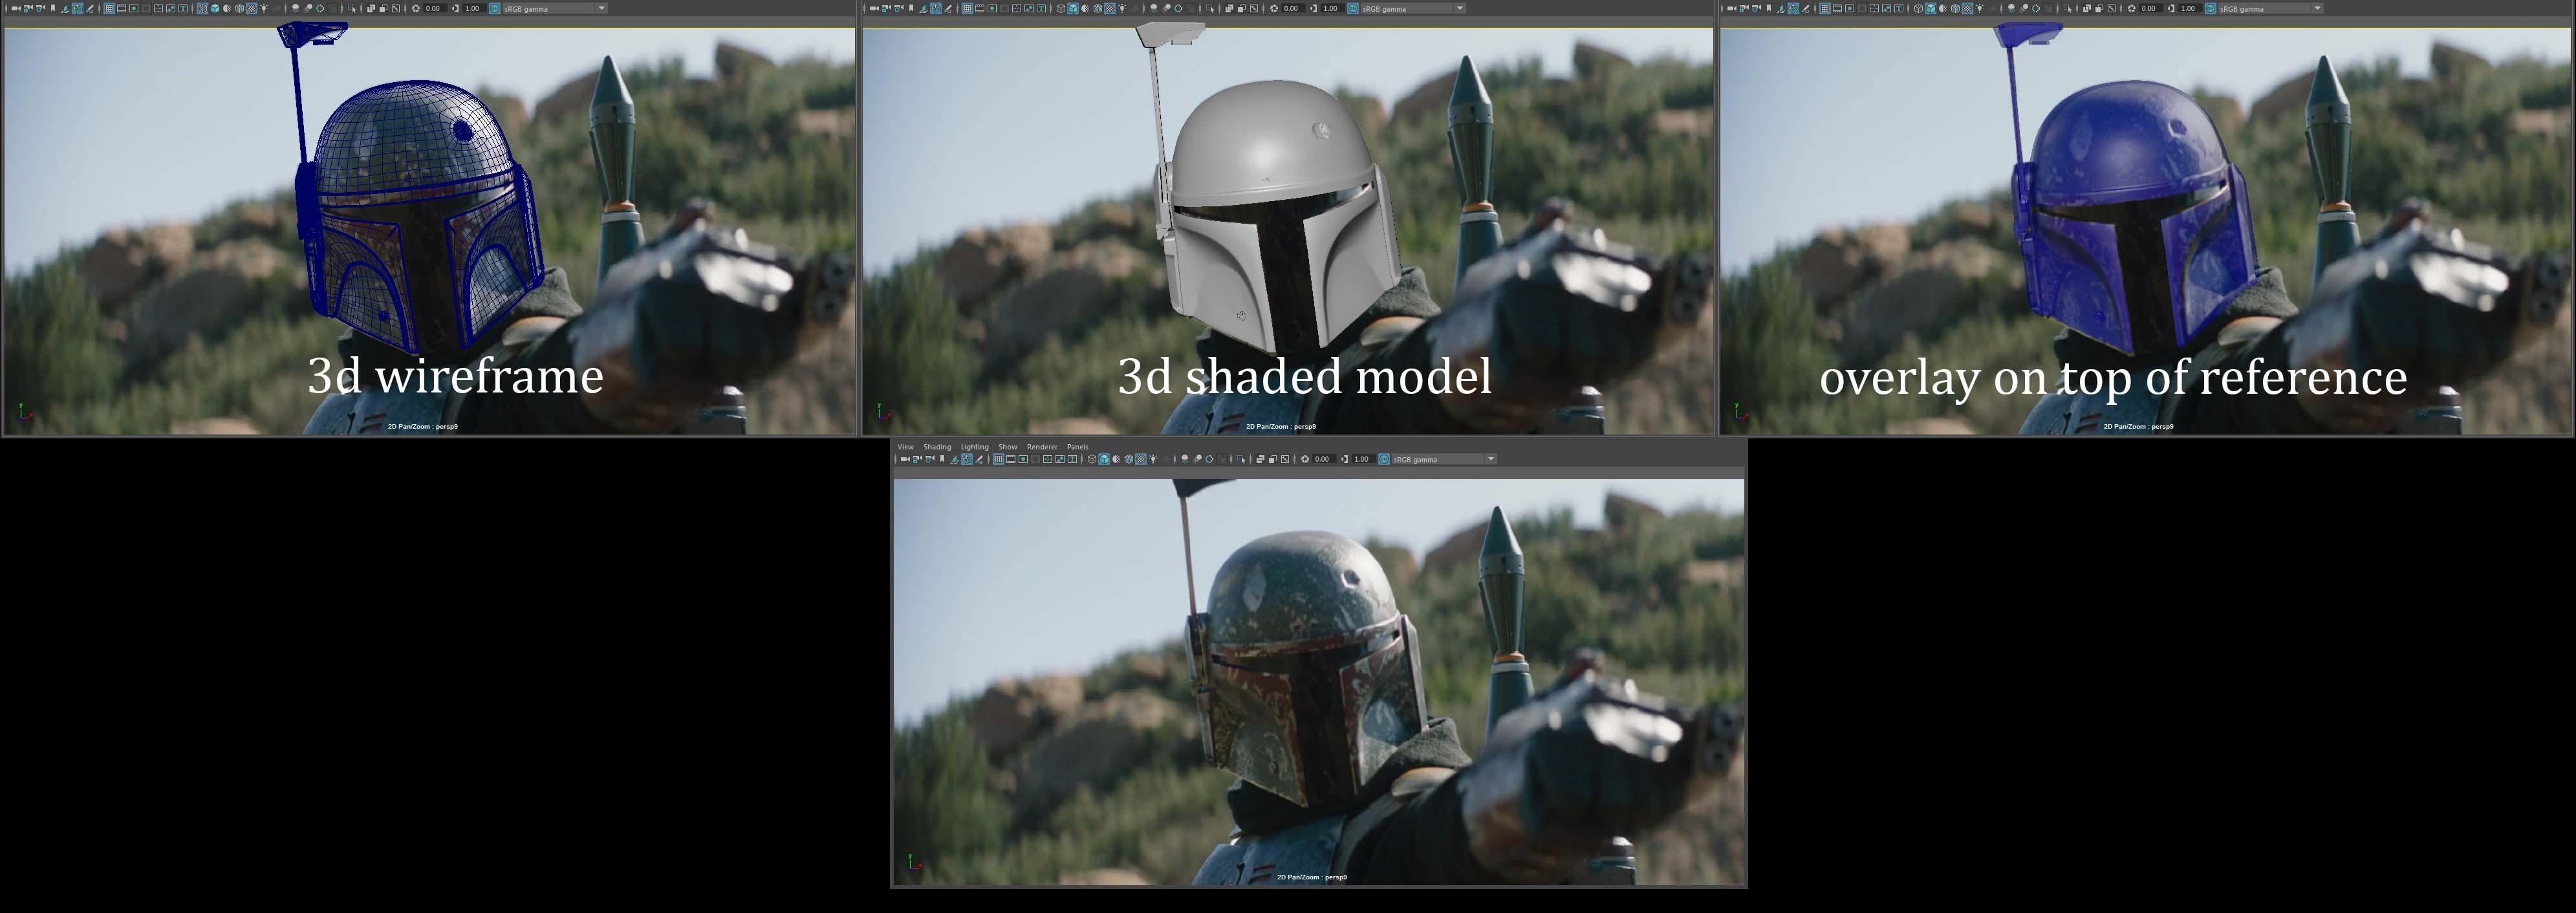Click Grease Pencil icon in bottom viewport
This screenshot has width=2576, height=913.
(x=979, y=459)
